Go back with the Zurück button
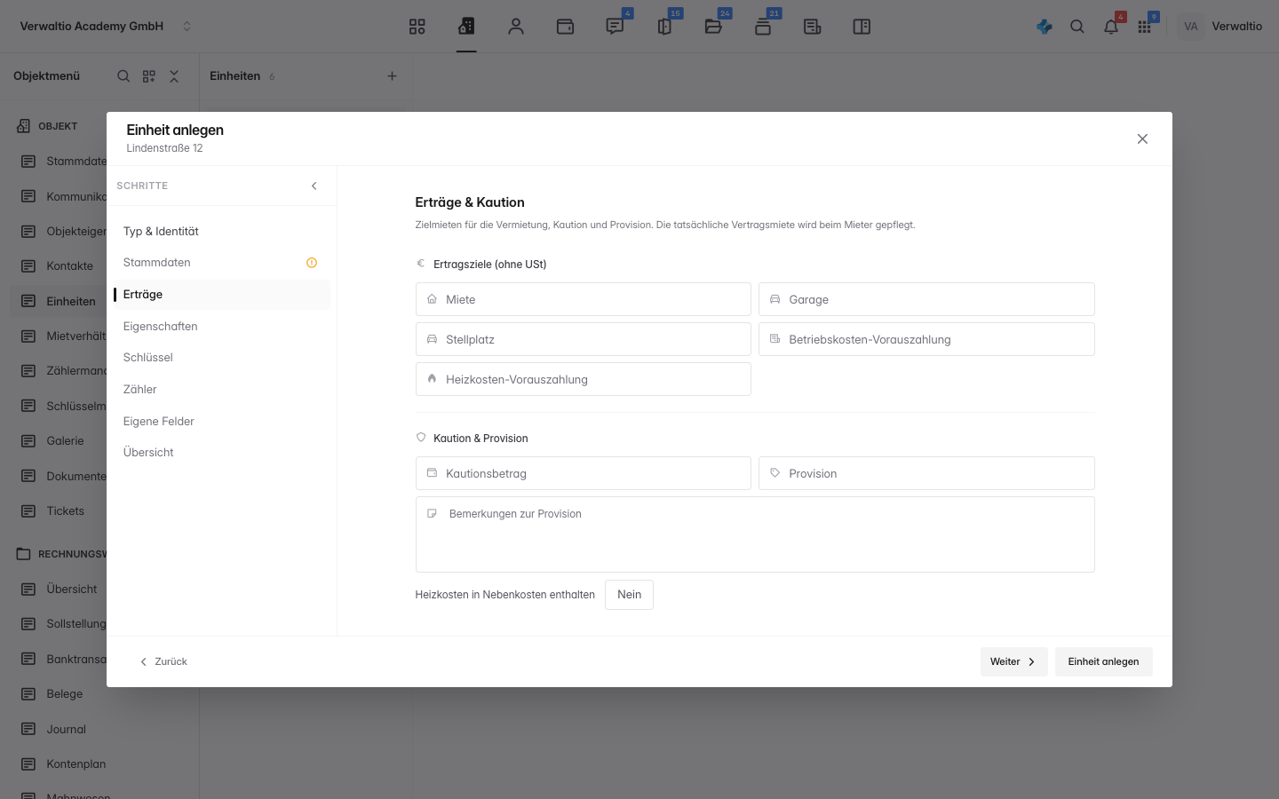The width and height of the screenshot is (1279, 799). 163,661
